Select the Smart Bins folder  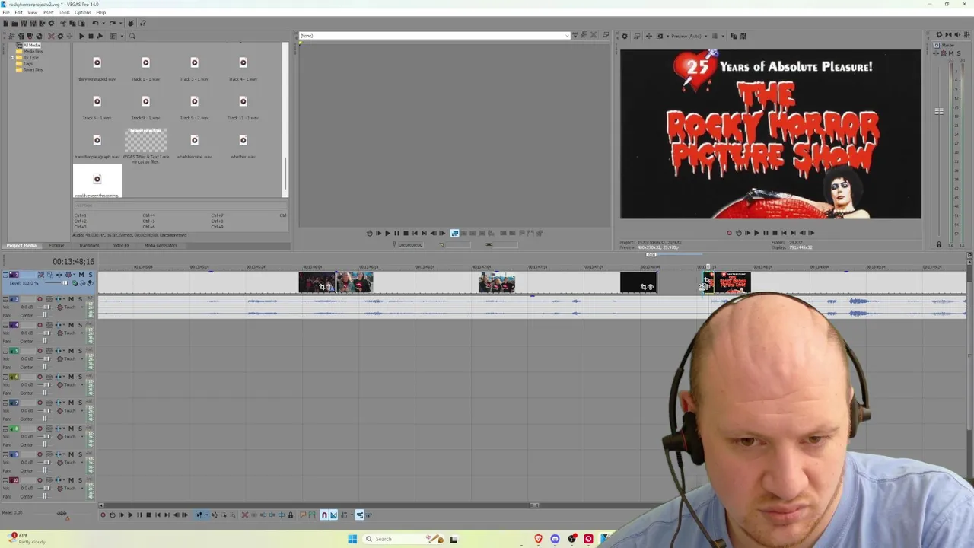33,70
